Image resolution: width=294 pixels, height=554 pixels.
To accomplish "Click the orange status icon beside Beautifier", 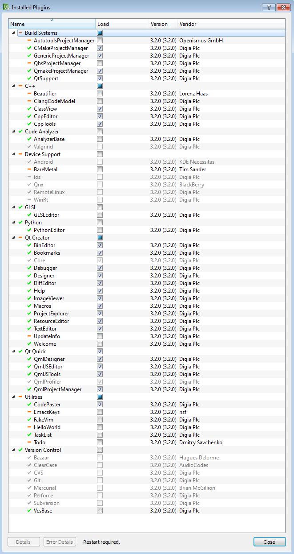I will click(29, 94).
